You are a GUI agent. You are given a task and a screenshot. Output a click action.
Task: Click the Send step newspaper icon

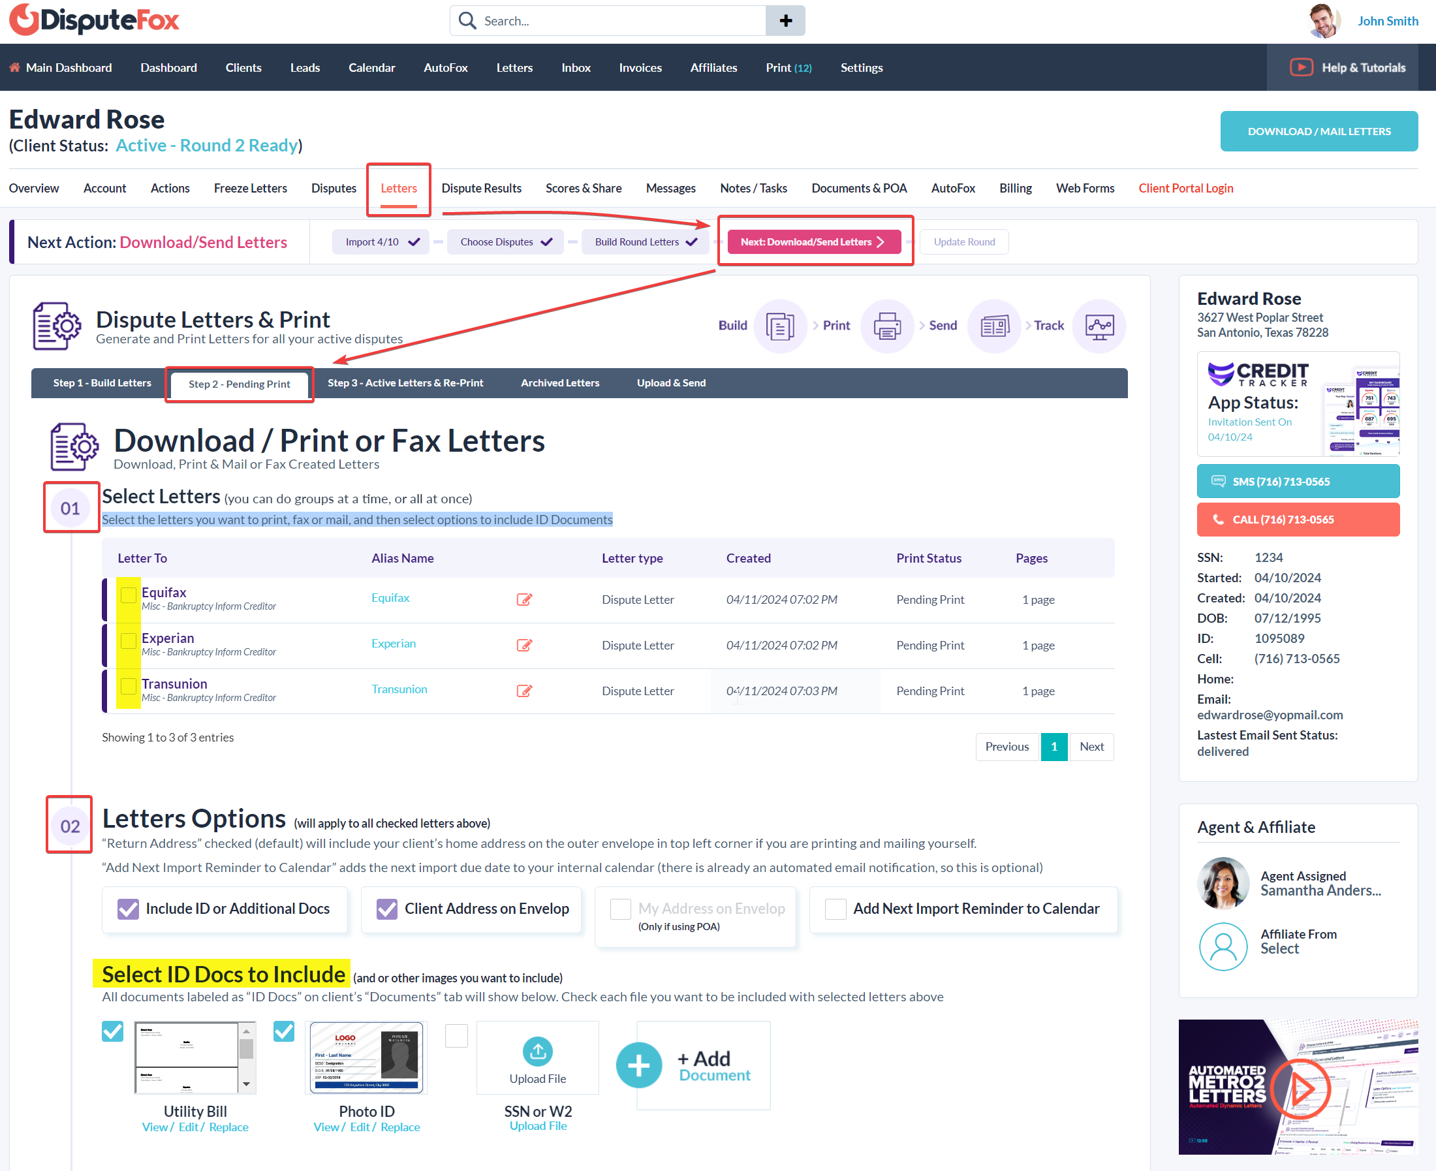[993, 326]
